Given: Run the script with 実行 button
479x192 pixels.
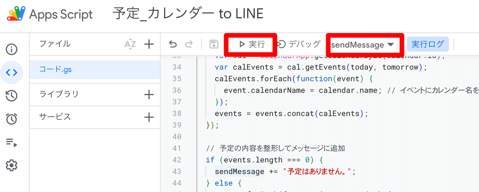Looking at the screenshot, I should point(251,44).
